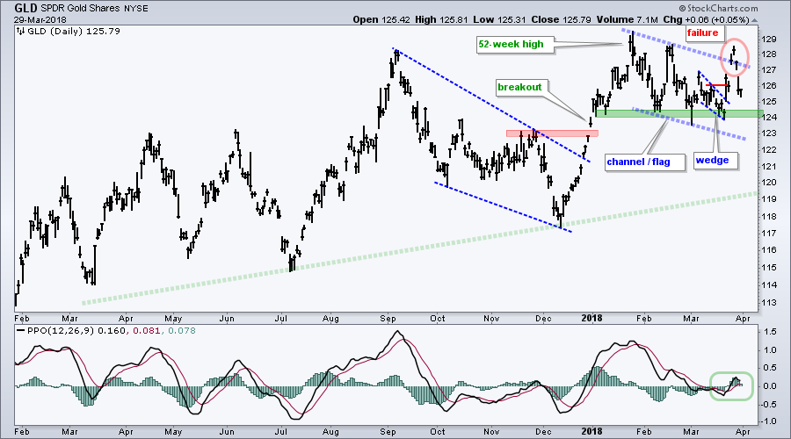This screenshot has width=791, height=439.
Task: Click the Close 125.79 value
Action: click(562, 19)
